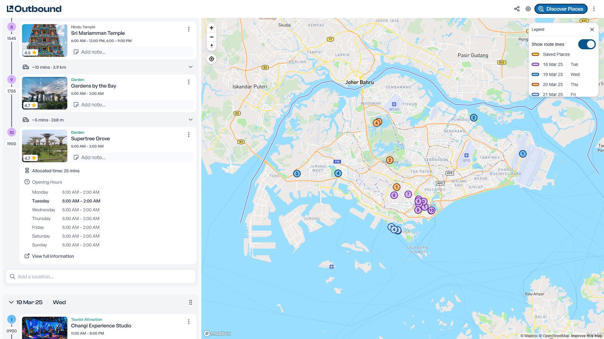
Task: Select blue map pin 4 near Jurong West
Action: pos(338,173)
